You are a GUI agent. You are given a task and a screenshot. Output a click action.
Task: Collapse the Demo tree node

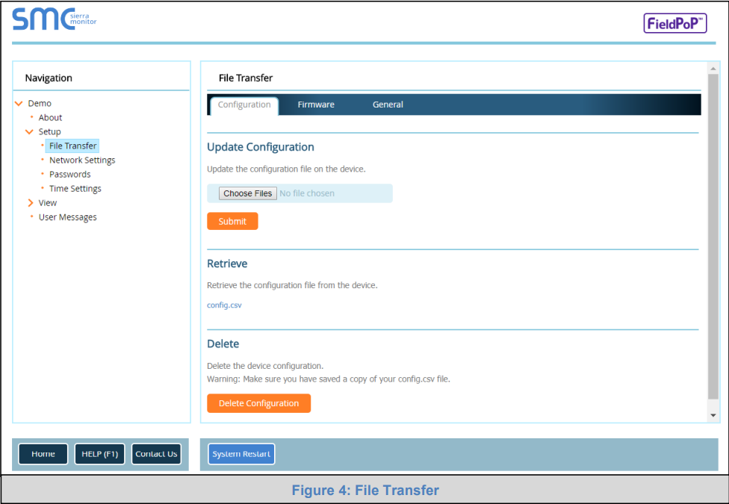[x=19, y=104]
